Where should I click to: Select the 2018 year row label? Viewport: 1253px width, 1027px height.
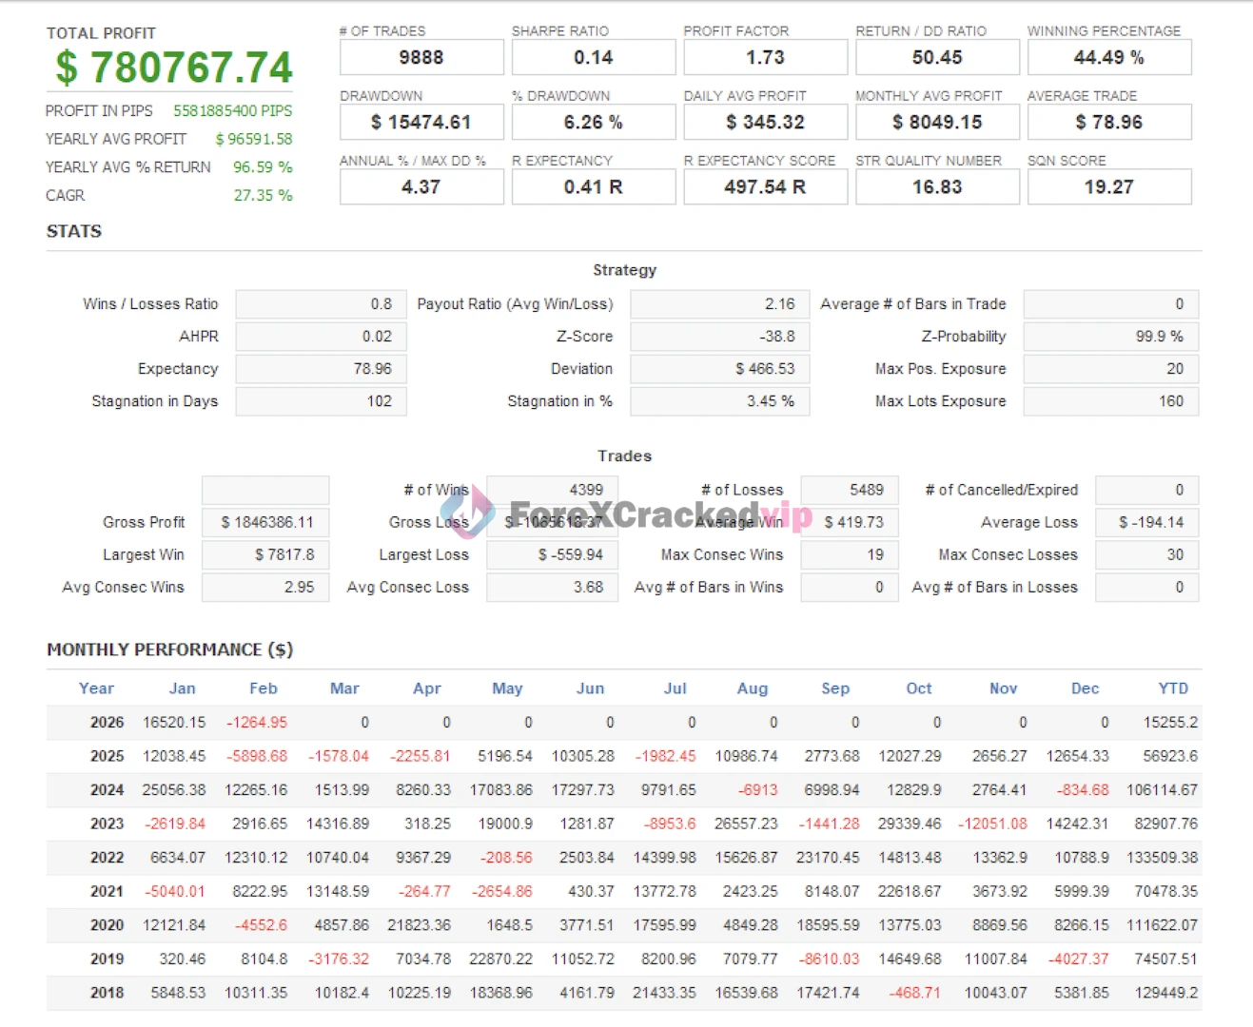(x=107, y=993)
